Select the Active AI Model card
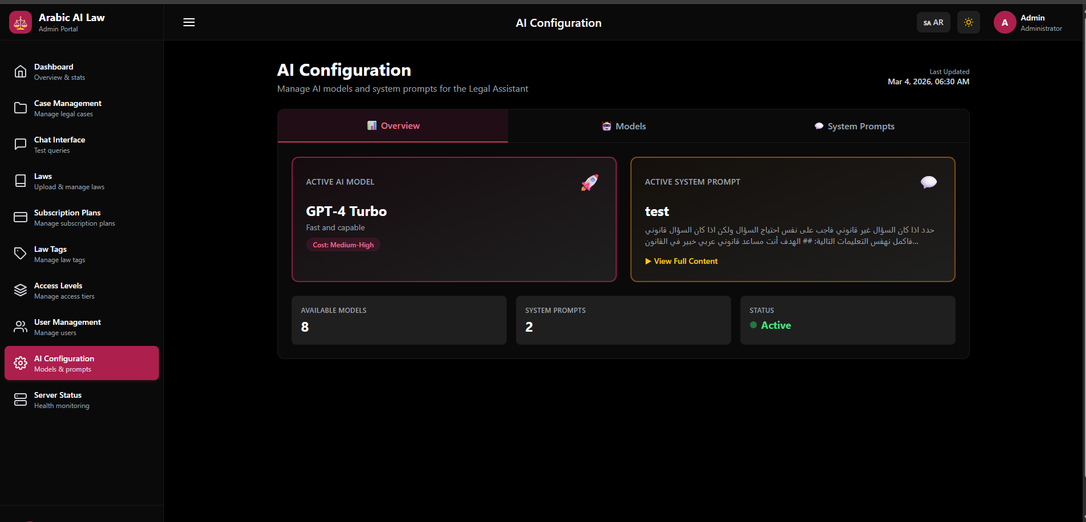1086x522 pixels. click(x=454, y=219)
